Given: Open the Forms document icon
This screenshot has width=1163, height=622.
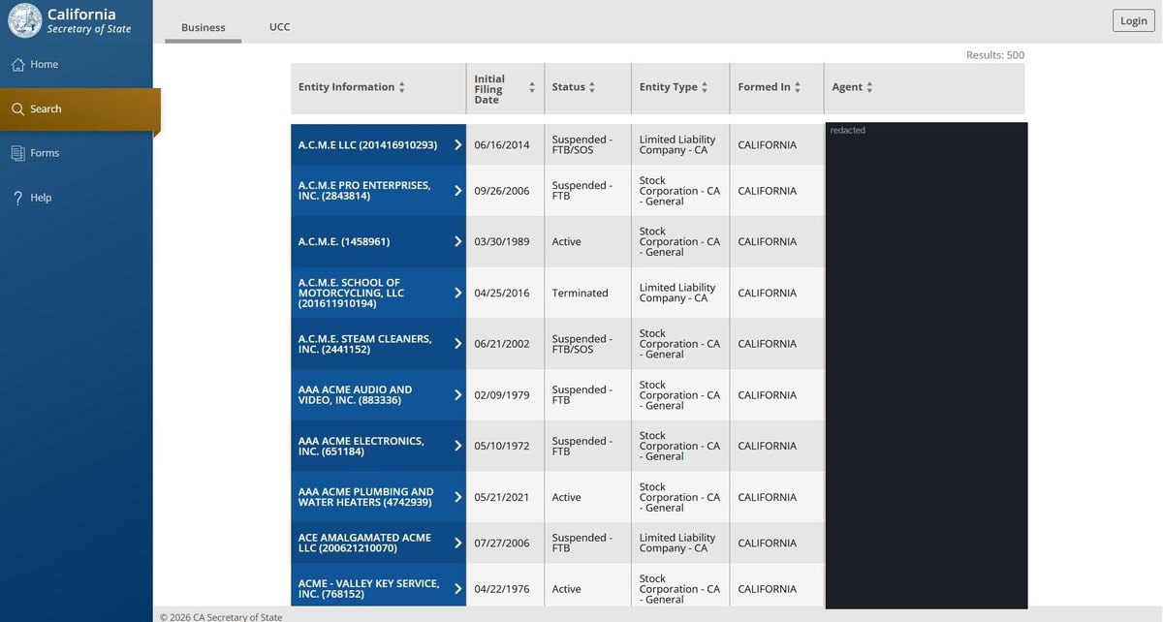Looking at the screenshot, I should pos(17,153).
